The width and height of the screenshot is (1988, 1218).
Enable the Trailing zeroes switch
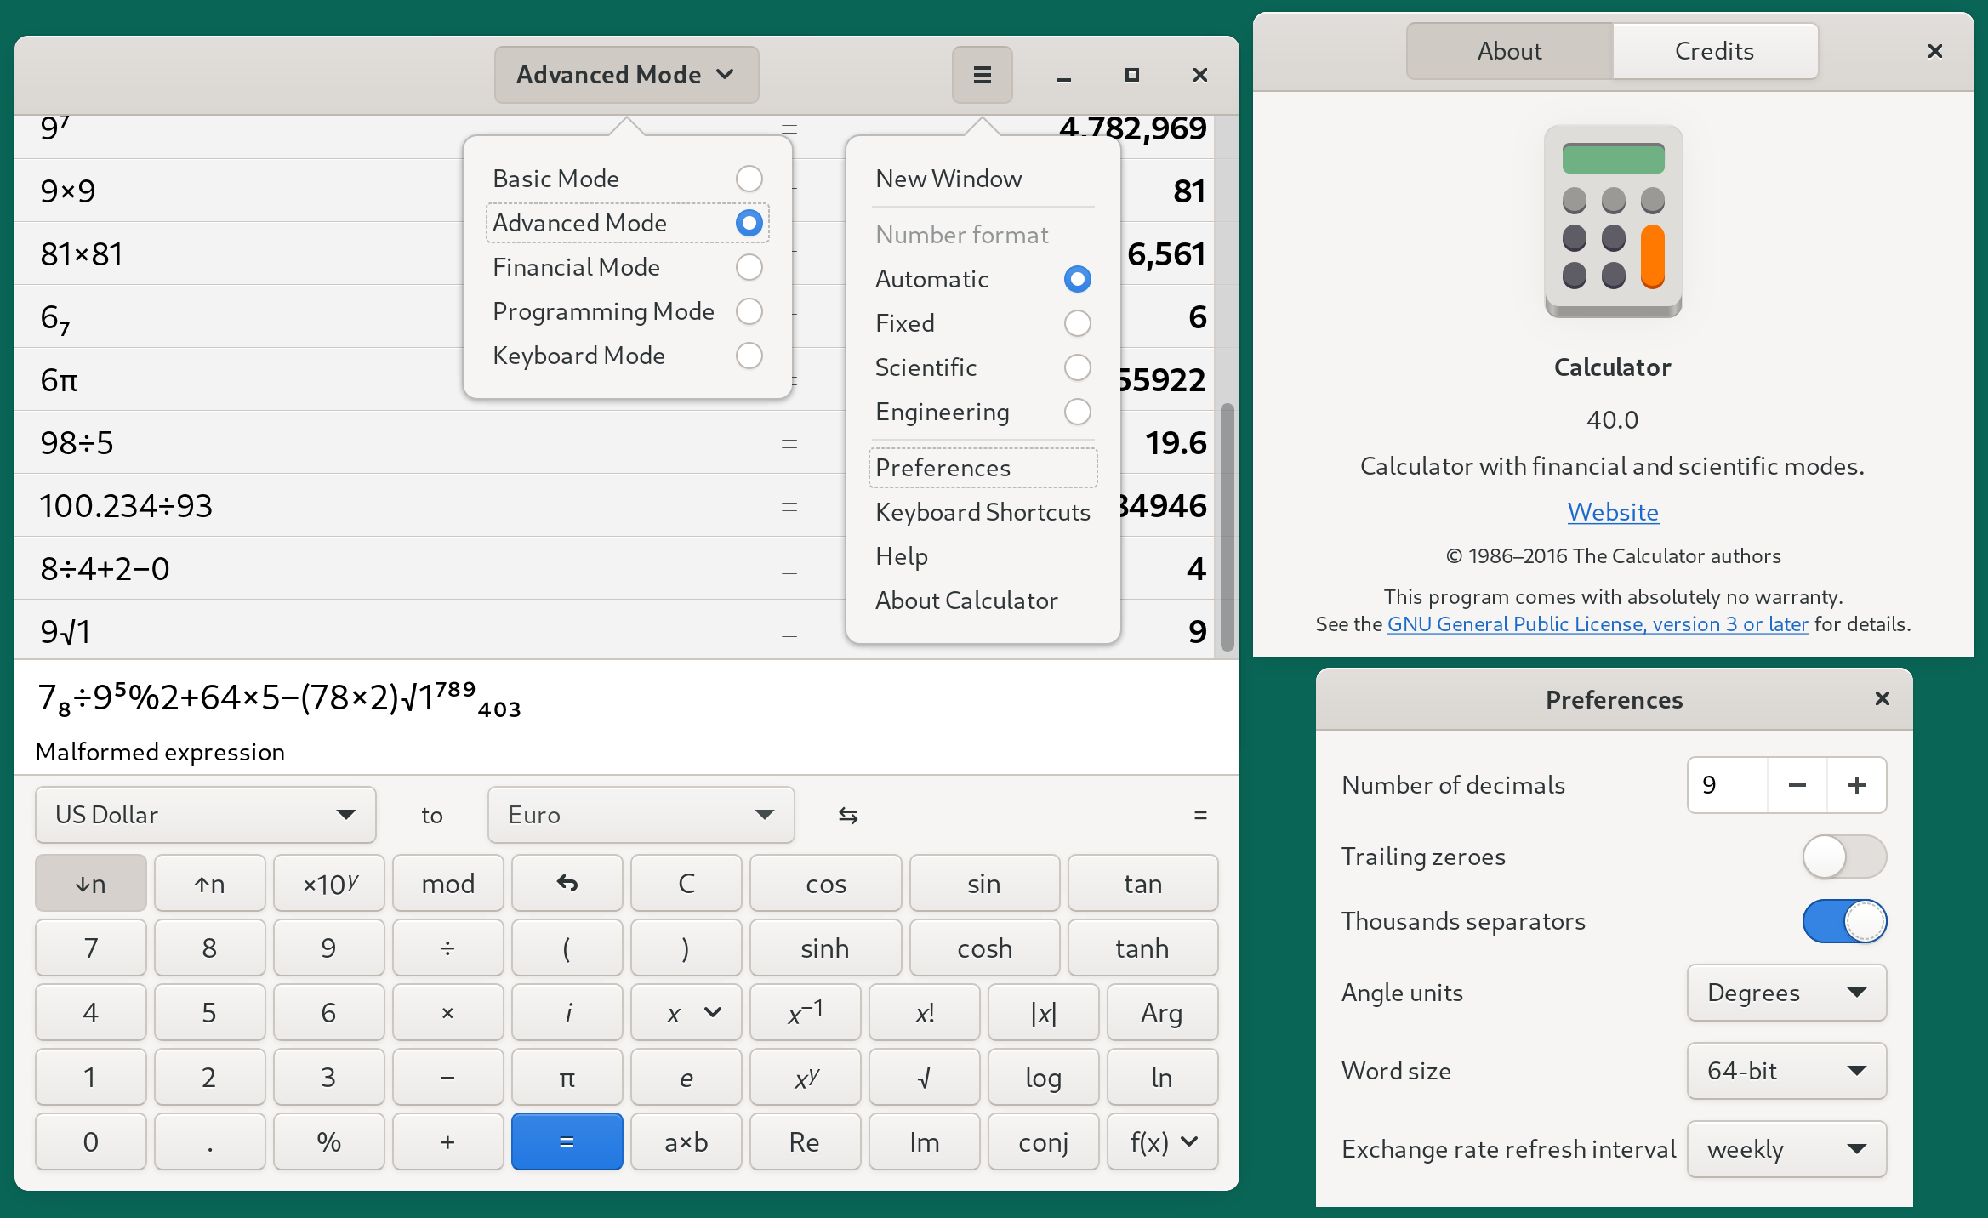click(x=1844, y=857)
